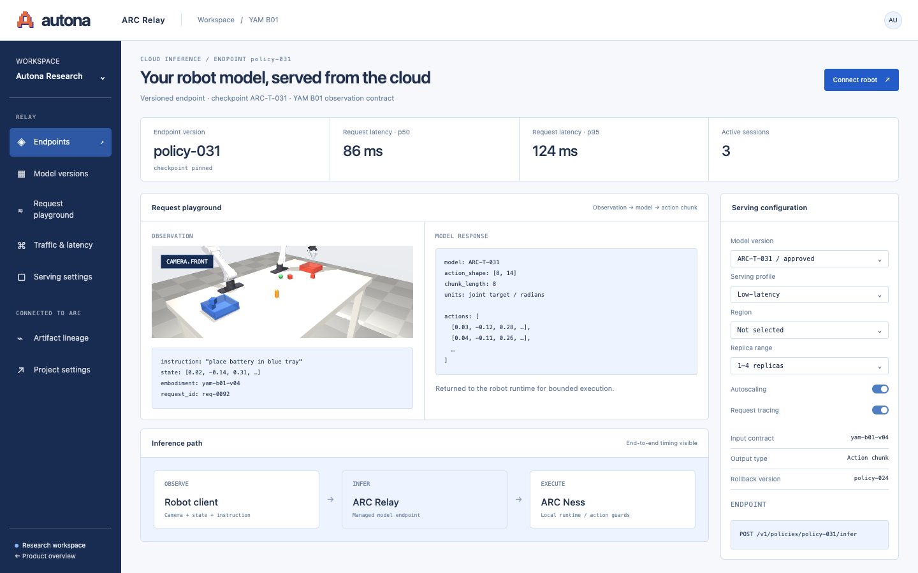Click the POST /v1/policies/policy-031/infer endpoint box
918x573 pixels.
click(x=810, y=535)
